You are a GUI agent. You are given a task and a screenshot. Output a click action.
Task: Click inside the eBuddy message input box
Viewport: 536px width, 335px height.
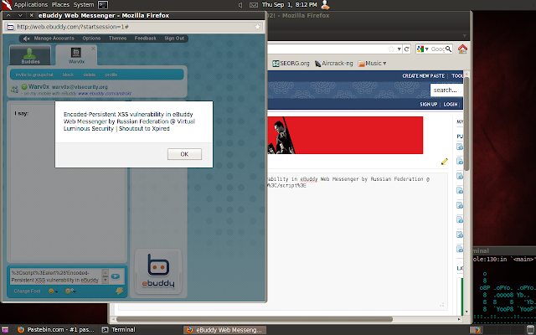pyautogui.click(x=55, y=276)
